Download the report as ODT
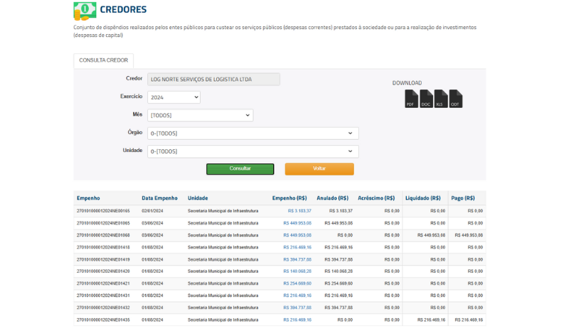Screen dimensions: 569x331 coord(456,99)
